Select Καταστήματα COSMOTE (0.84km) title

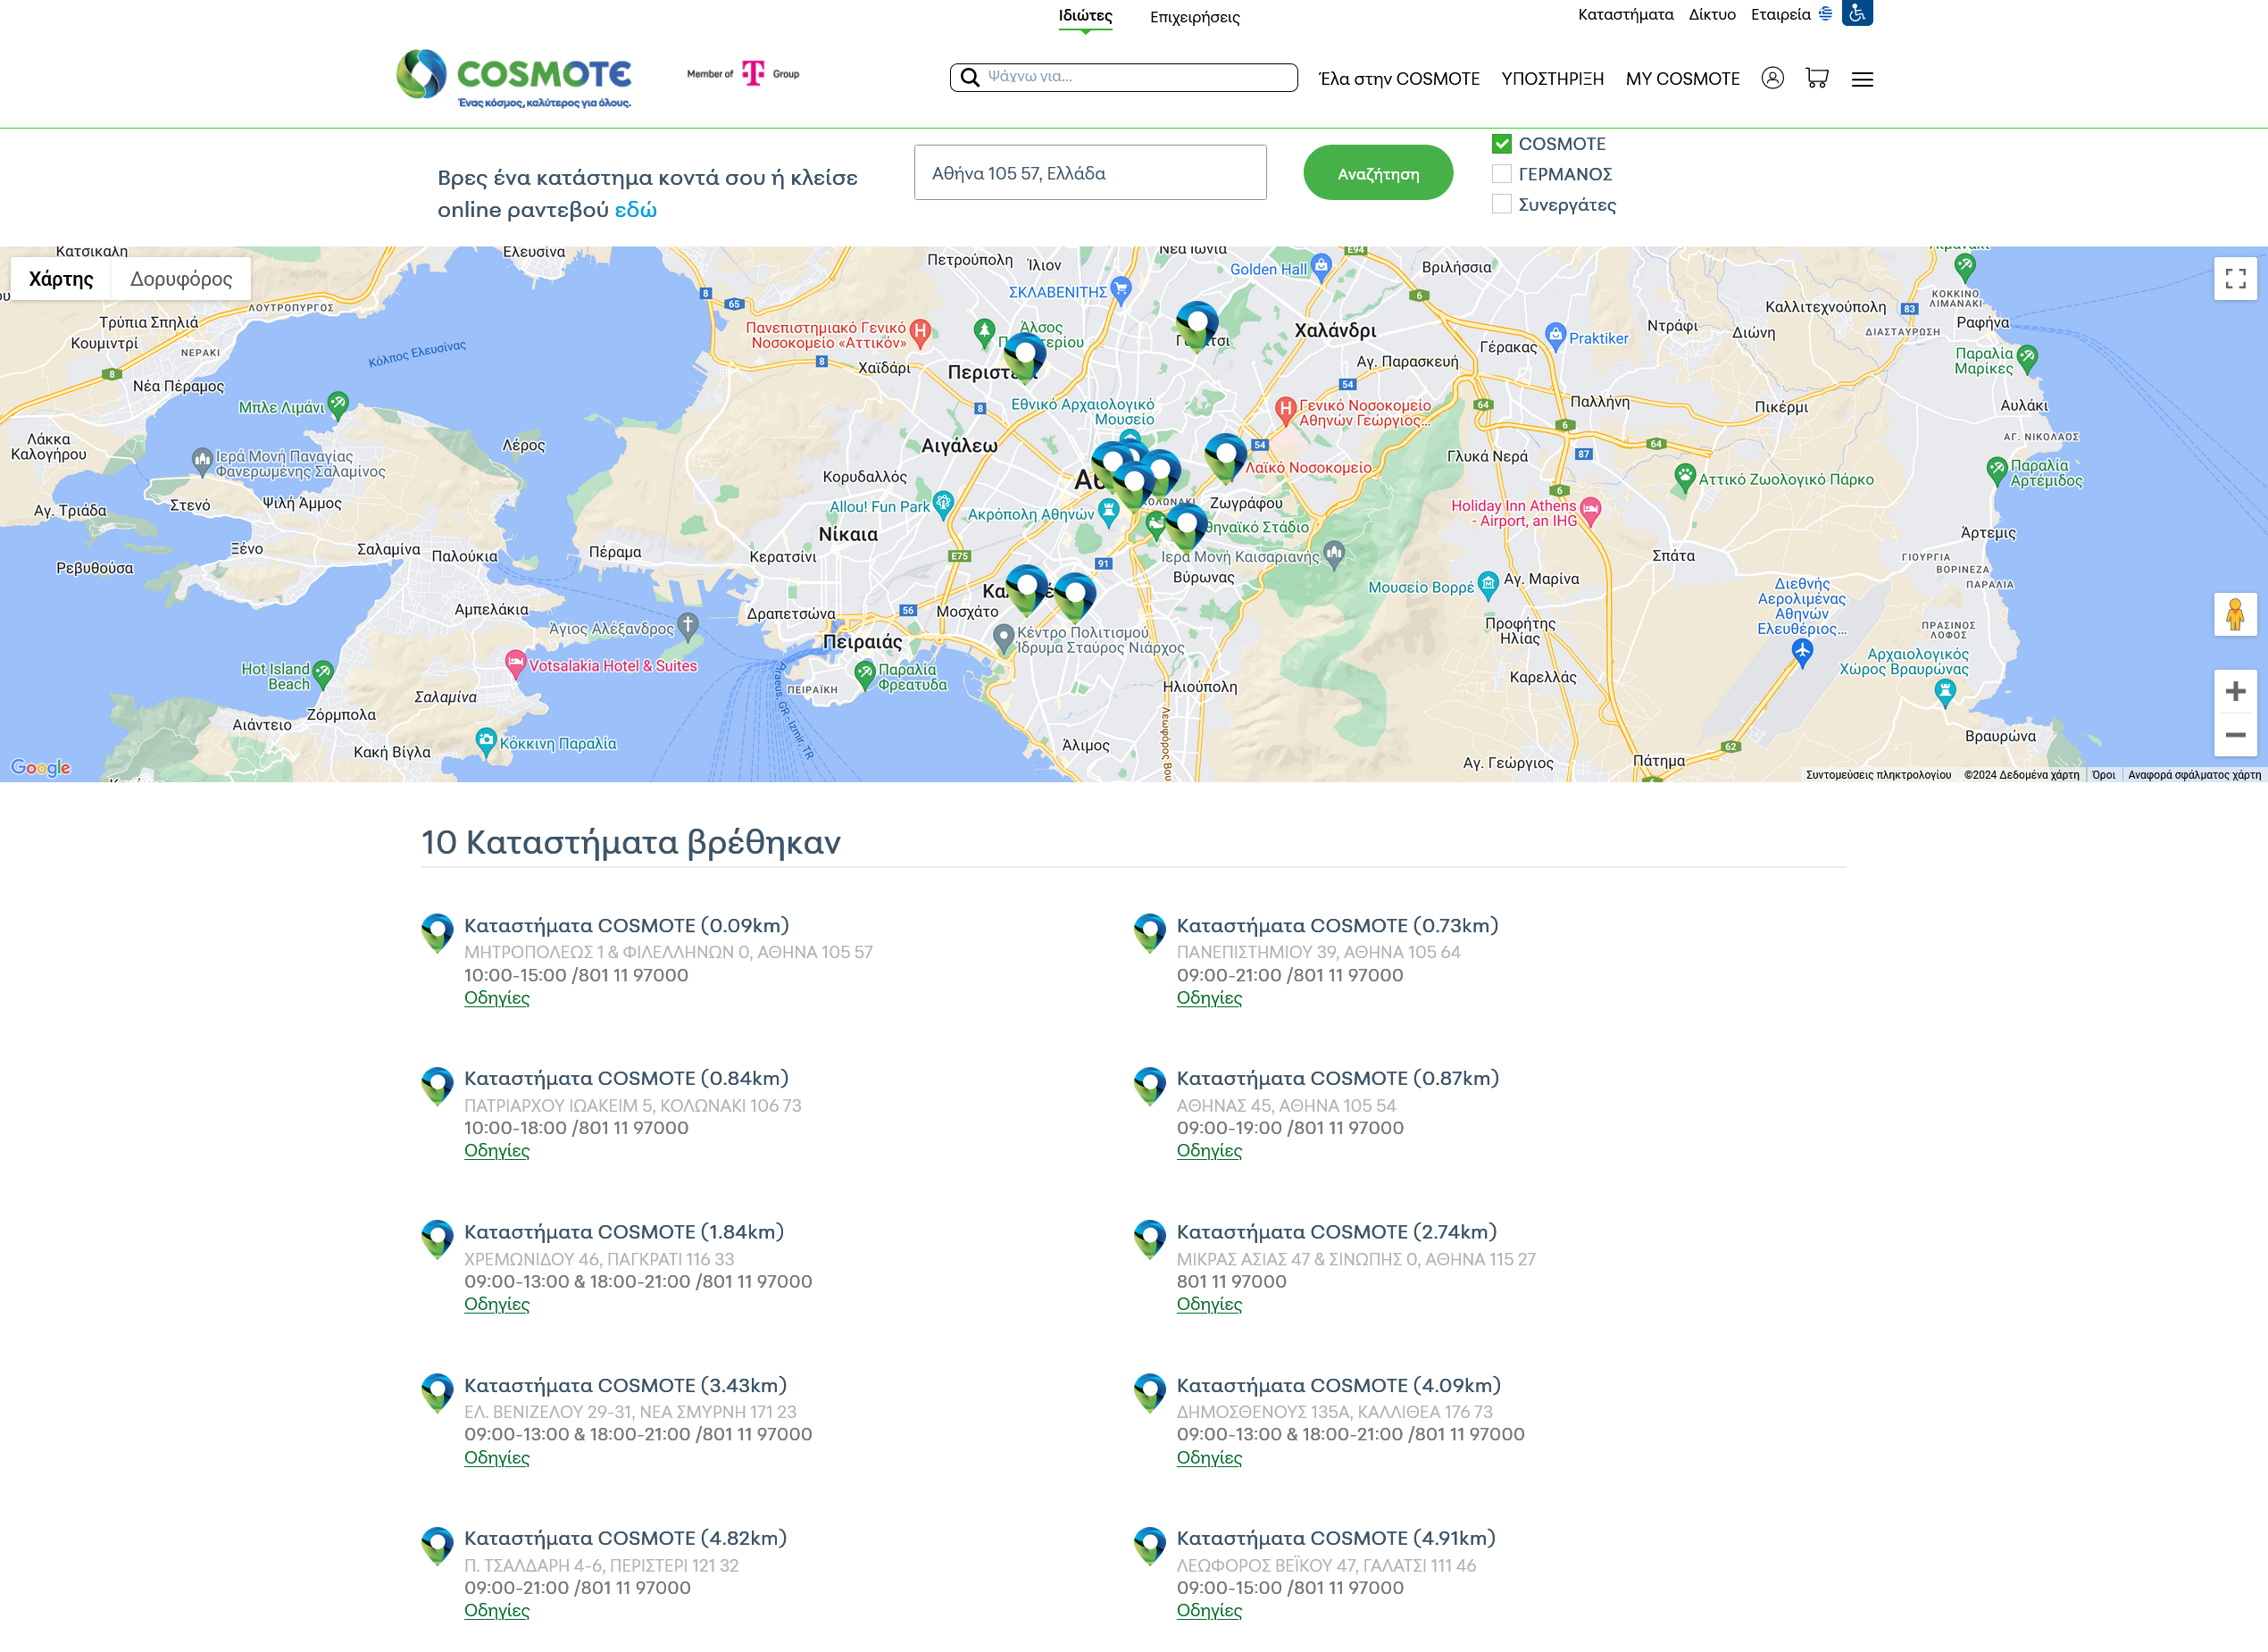pos(626,1078)
